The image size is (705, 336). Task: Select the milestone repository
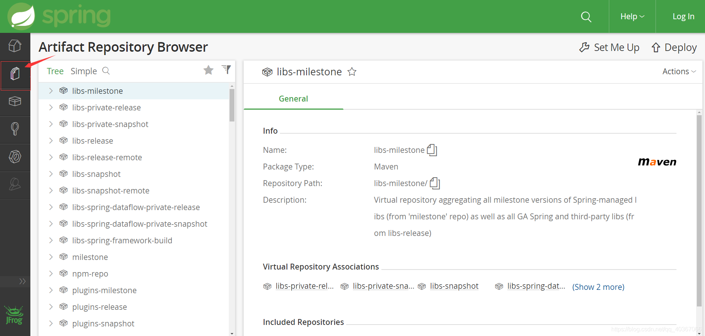[90, 257]
